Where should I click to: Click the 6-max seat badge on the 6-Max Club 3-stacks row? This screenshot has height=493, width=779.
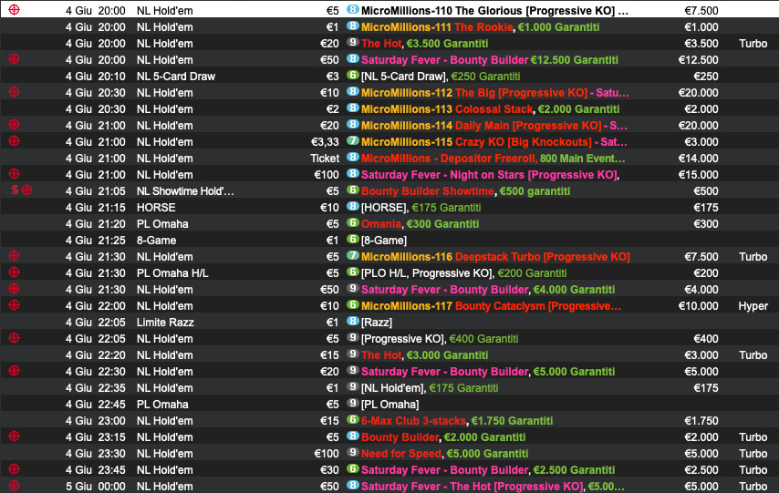click(x=353, y=419)
